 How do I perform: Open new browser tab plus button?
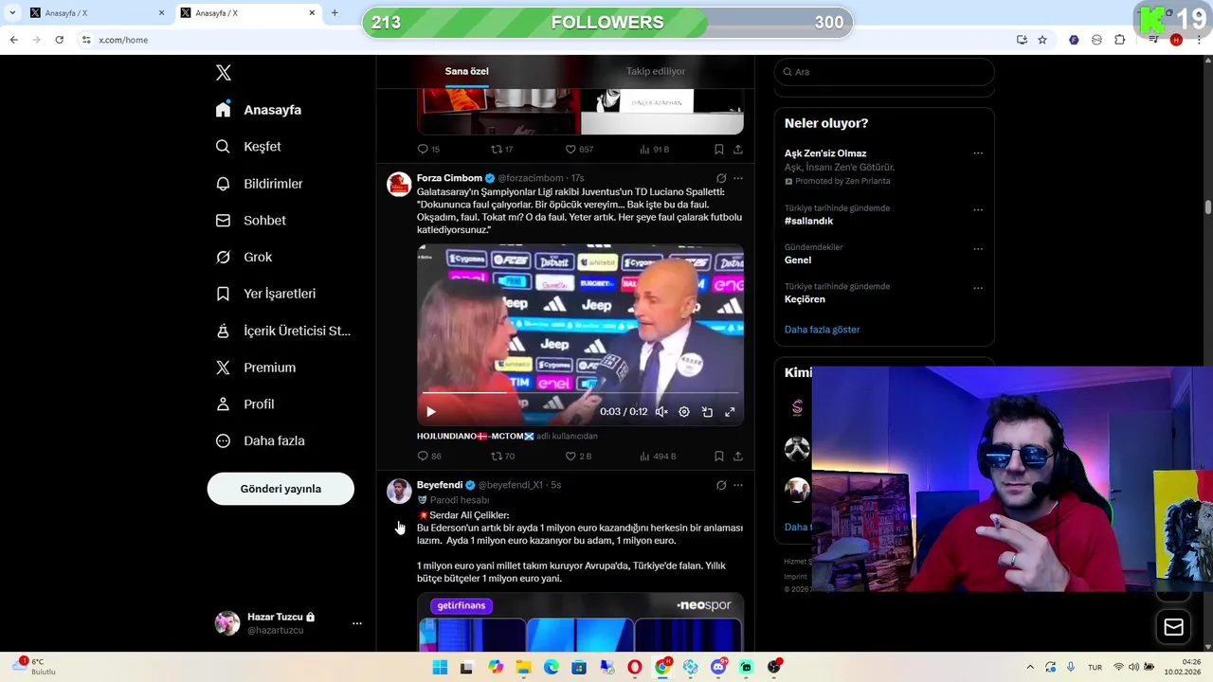click(x=335, y=13)
